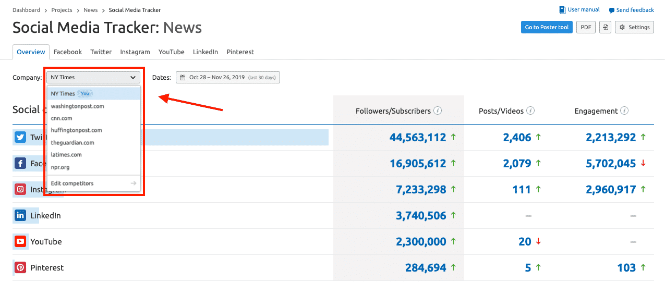Click the Twitter followers count 44,563,112
Image resolution: width=665 pixels, height=295 pixels.
pyautogui.click(x=417, y=138)
